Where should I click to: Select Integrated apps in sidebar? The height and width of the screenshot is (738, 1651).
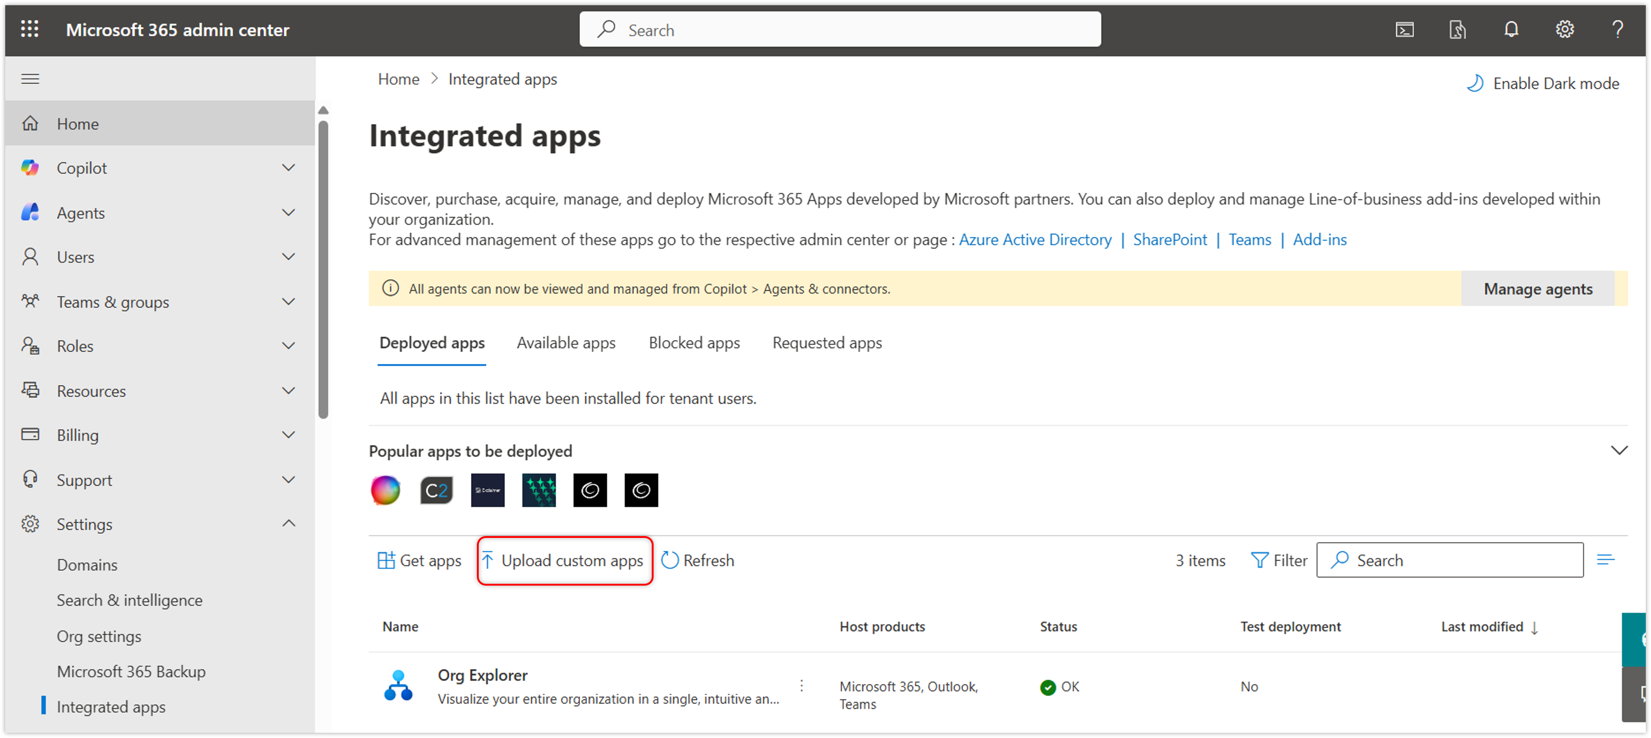(x=111, y=707)
